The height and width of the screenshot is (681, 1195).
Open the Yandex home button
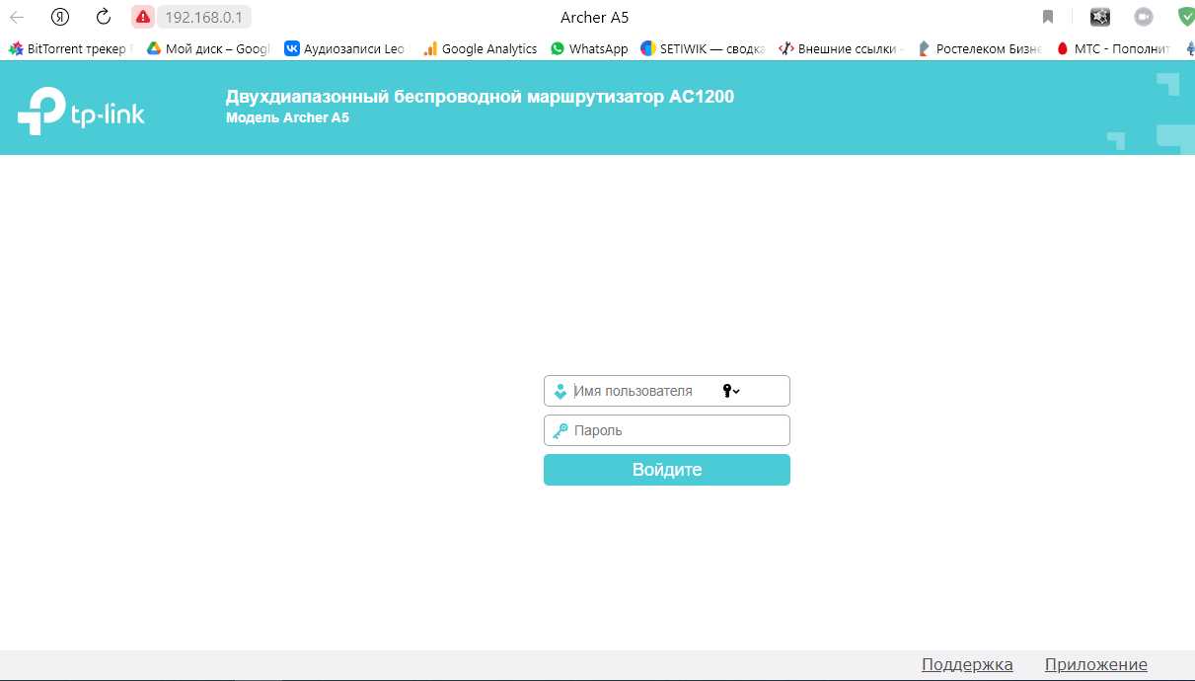click(60, 17)
